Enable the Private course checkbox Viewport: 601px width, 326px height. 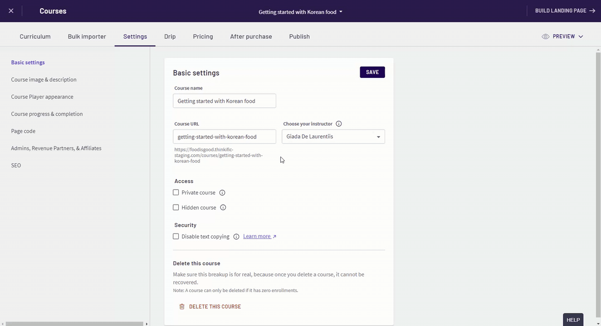point(176,192)
